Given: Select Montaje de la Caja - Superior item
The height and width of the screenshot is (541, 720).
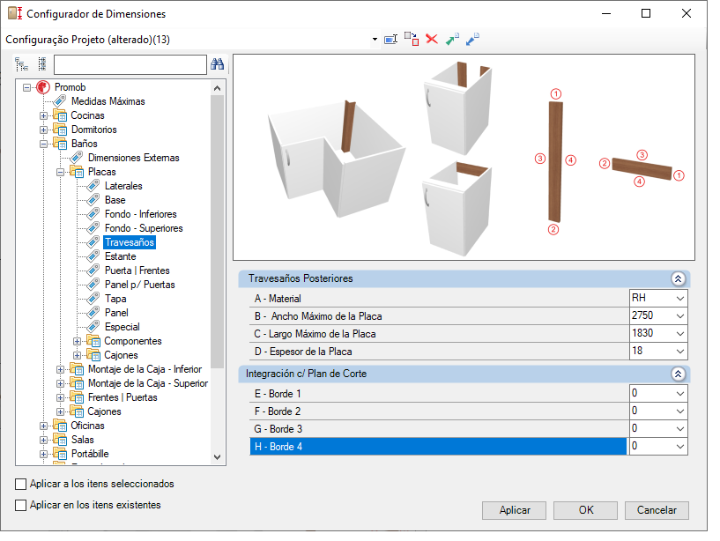Looking at the screenshot, I should pyautogui.click(x=148, y=383).
